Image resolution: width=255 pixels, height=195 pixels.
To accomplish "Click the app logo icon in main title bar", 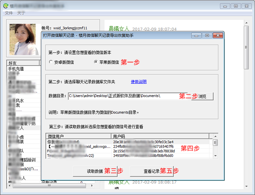I will point(6,6).
